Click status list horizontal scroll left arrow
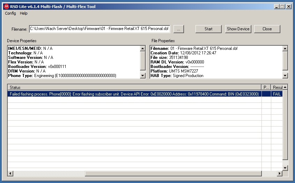Screen dimensions: 295x183 pos(10,173)
